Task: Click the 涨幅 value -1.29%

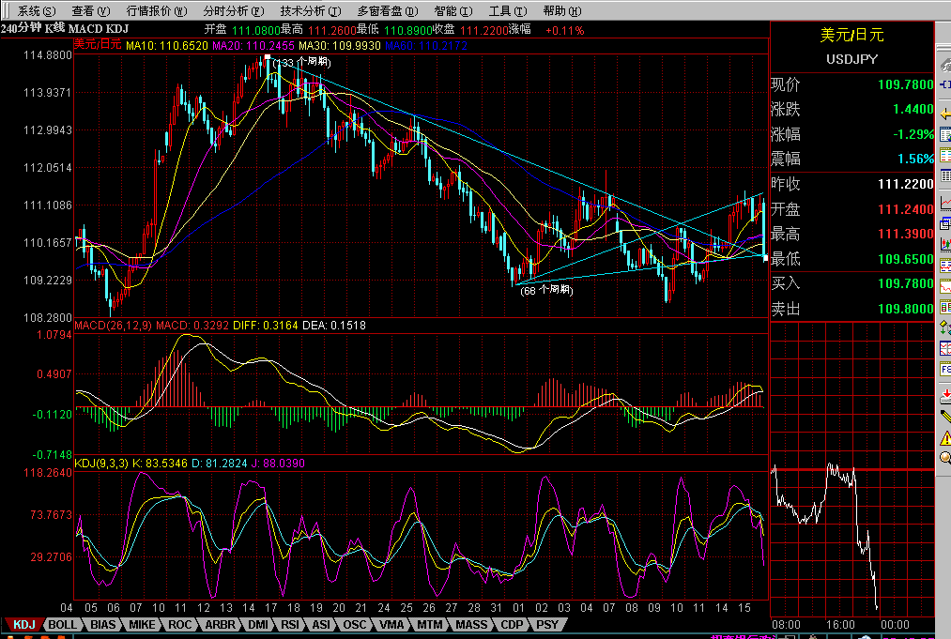Action: tap(913, 134)
